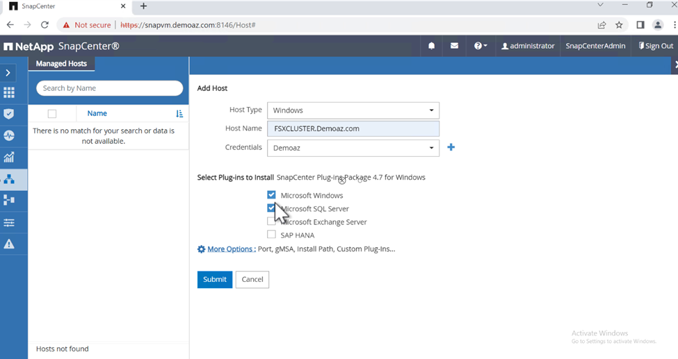Viewport: 678px width, 359px height.
Task: Tick the select-all checkbox beside Name
Action: click(52, 114)
